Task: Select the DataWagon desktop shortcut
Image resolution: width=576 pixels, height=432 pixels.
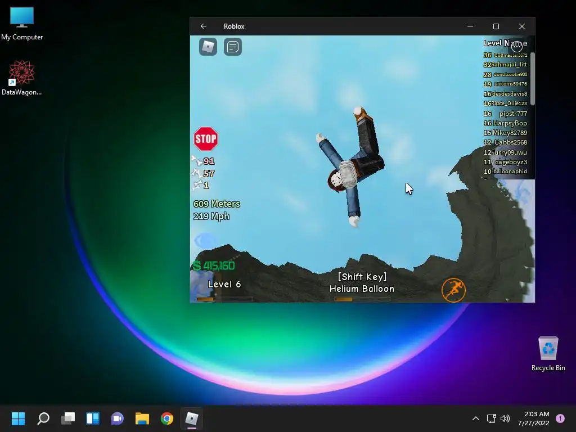Action: click(22, 78)
